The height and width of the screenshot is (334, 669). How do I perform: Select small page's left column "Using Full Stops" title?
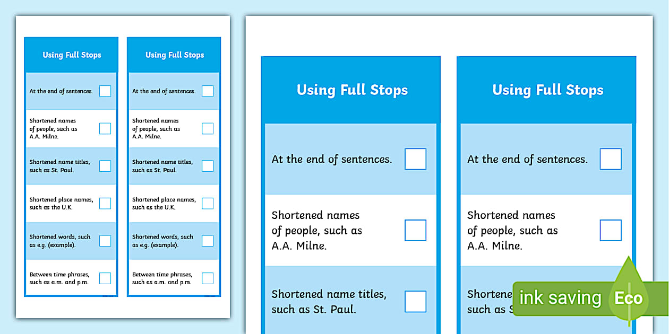[x=72, y=55]
